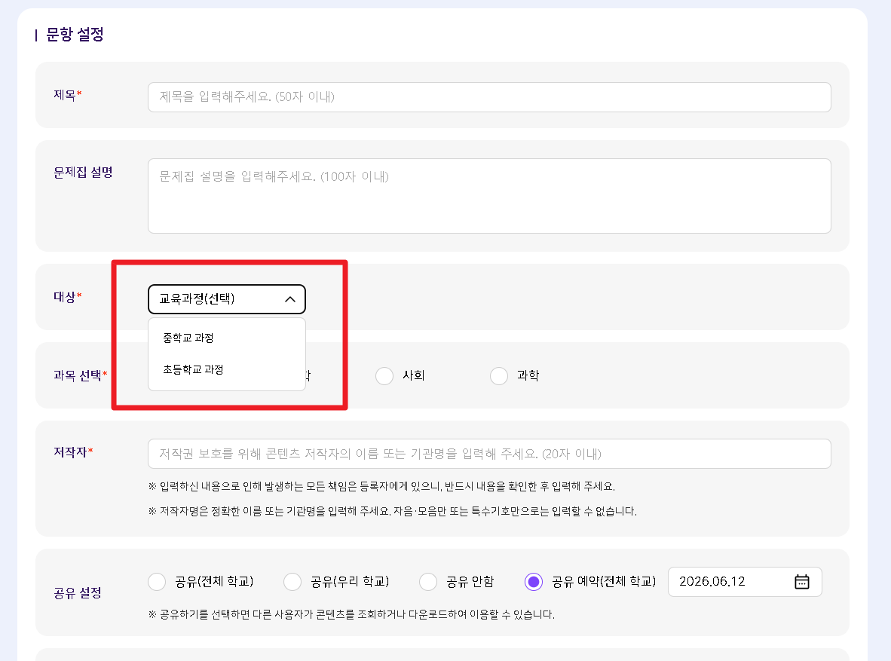Click the 공유 설정 field label
The width and height of the screenshot is (891, 661).
point(78,593)
